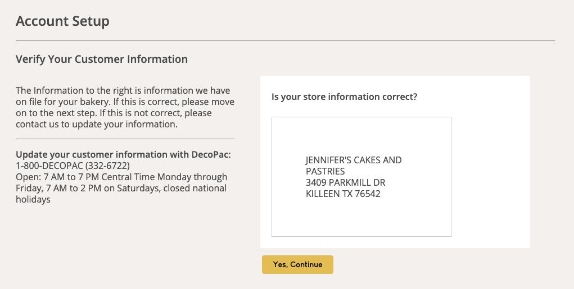Click the 1-800-DECOPAC (332-6722) phone number

(73, 166)
